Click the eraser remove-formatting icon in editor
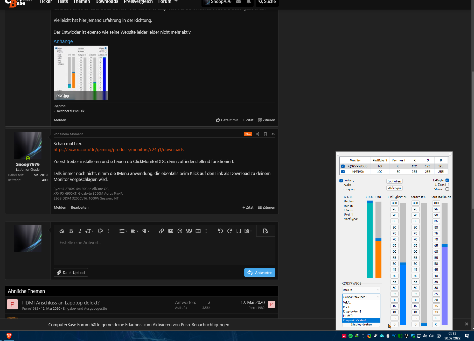This screenshot has width=474, height=341. tap(62, 231)
